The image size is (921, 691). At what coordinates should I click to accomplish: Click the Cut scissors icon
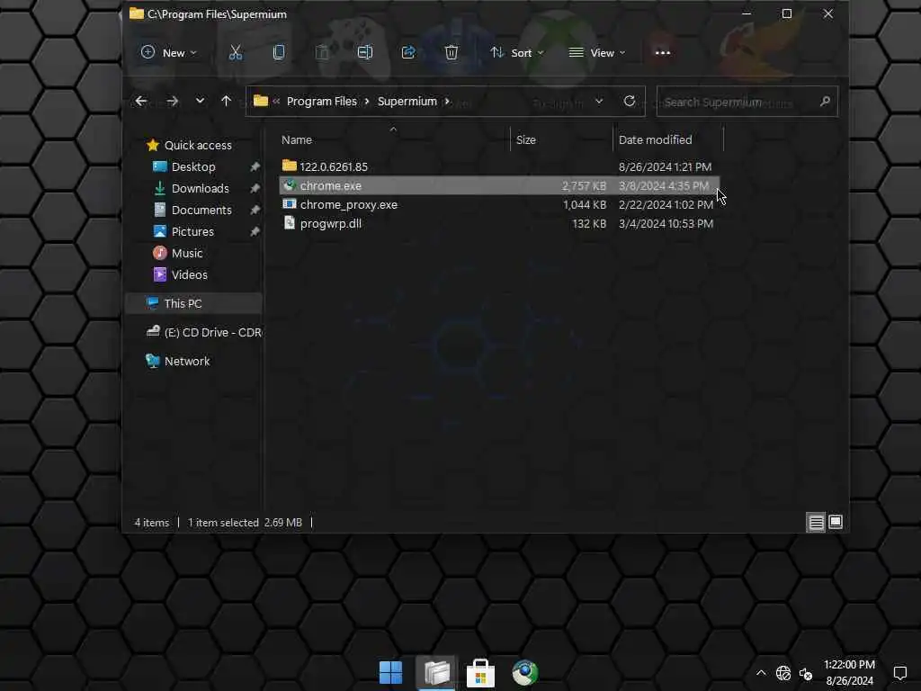click(236, 53)
